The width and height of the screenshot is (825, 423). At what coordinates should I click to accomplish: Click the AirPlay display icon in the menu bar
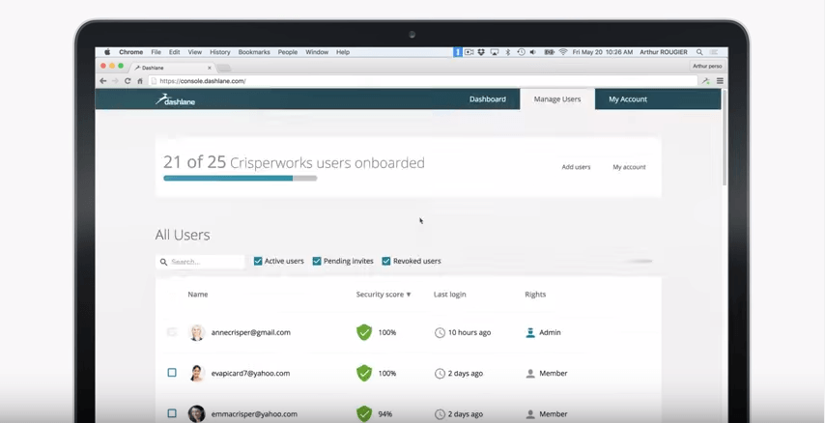tap(495, 52)
